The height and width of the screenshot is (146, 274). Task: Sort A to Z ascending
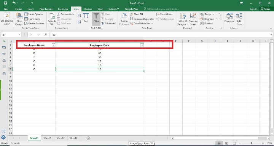[x=80, y=16]
